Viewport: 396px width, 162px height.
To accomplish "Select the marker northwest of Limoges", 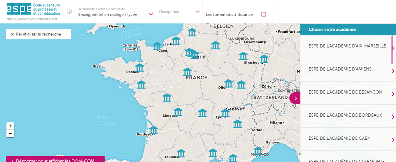I will (167, 98).
